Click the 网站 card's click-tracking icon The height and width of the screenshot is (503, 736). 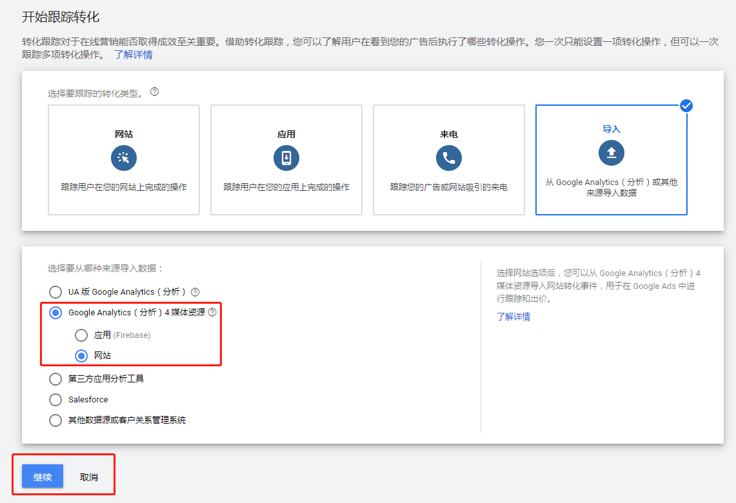click(x=123, y=157)
